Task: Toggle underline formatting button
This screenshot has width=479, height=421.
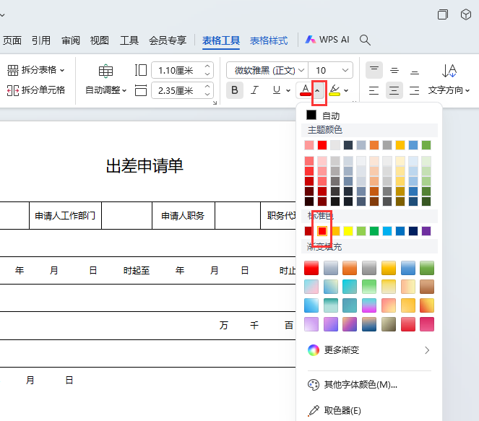Action: click(x=277, y=90)
